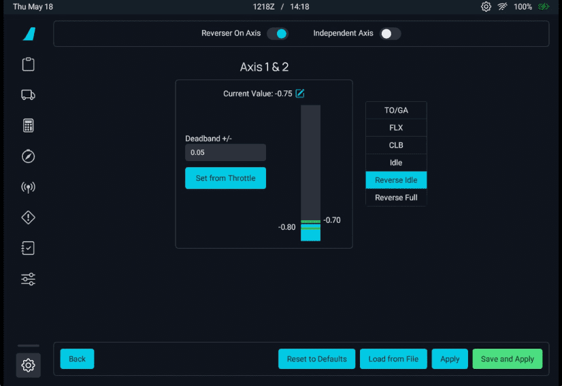Open the Performance calculator page

28,126
